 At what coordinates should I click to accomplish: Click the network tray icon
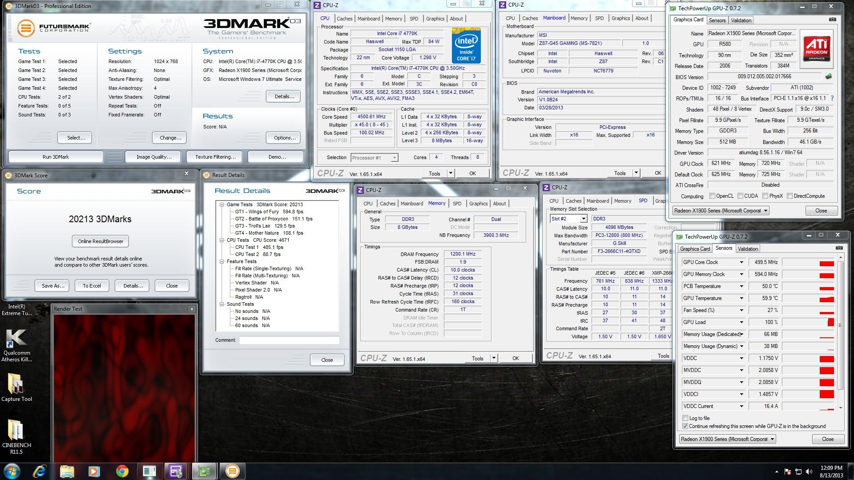[798, 472]
